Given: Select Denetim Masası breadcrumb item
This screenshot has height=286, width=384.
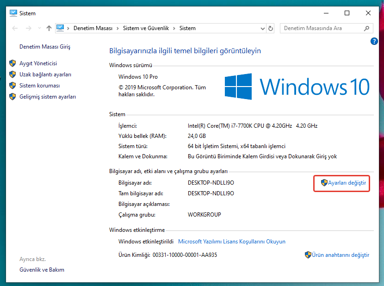Looking at the screenshot, I should point(93,28).
